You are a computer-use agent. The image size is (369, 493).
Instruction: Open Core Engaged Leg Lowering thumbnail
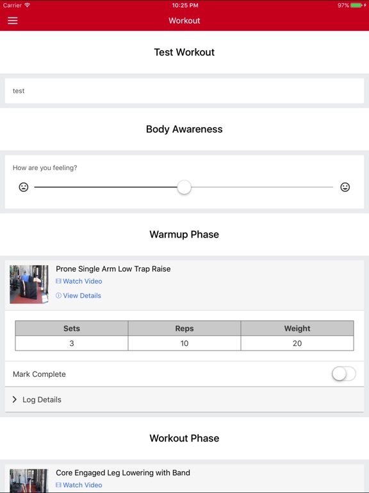pyautogui.click(x=29, y=481)
